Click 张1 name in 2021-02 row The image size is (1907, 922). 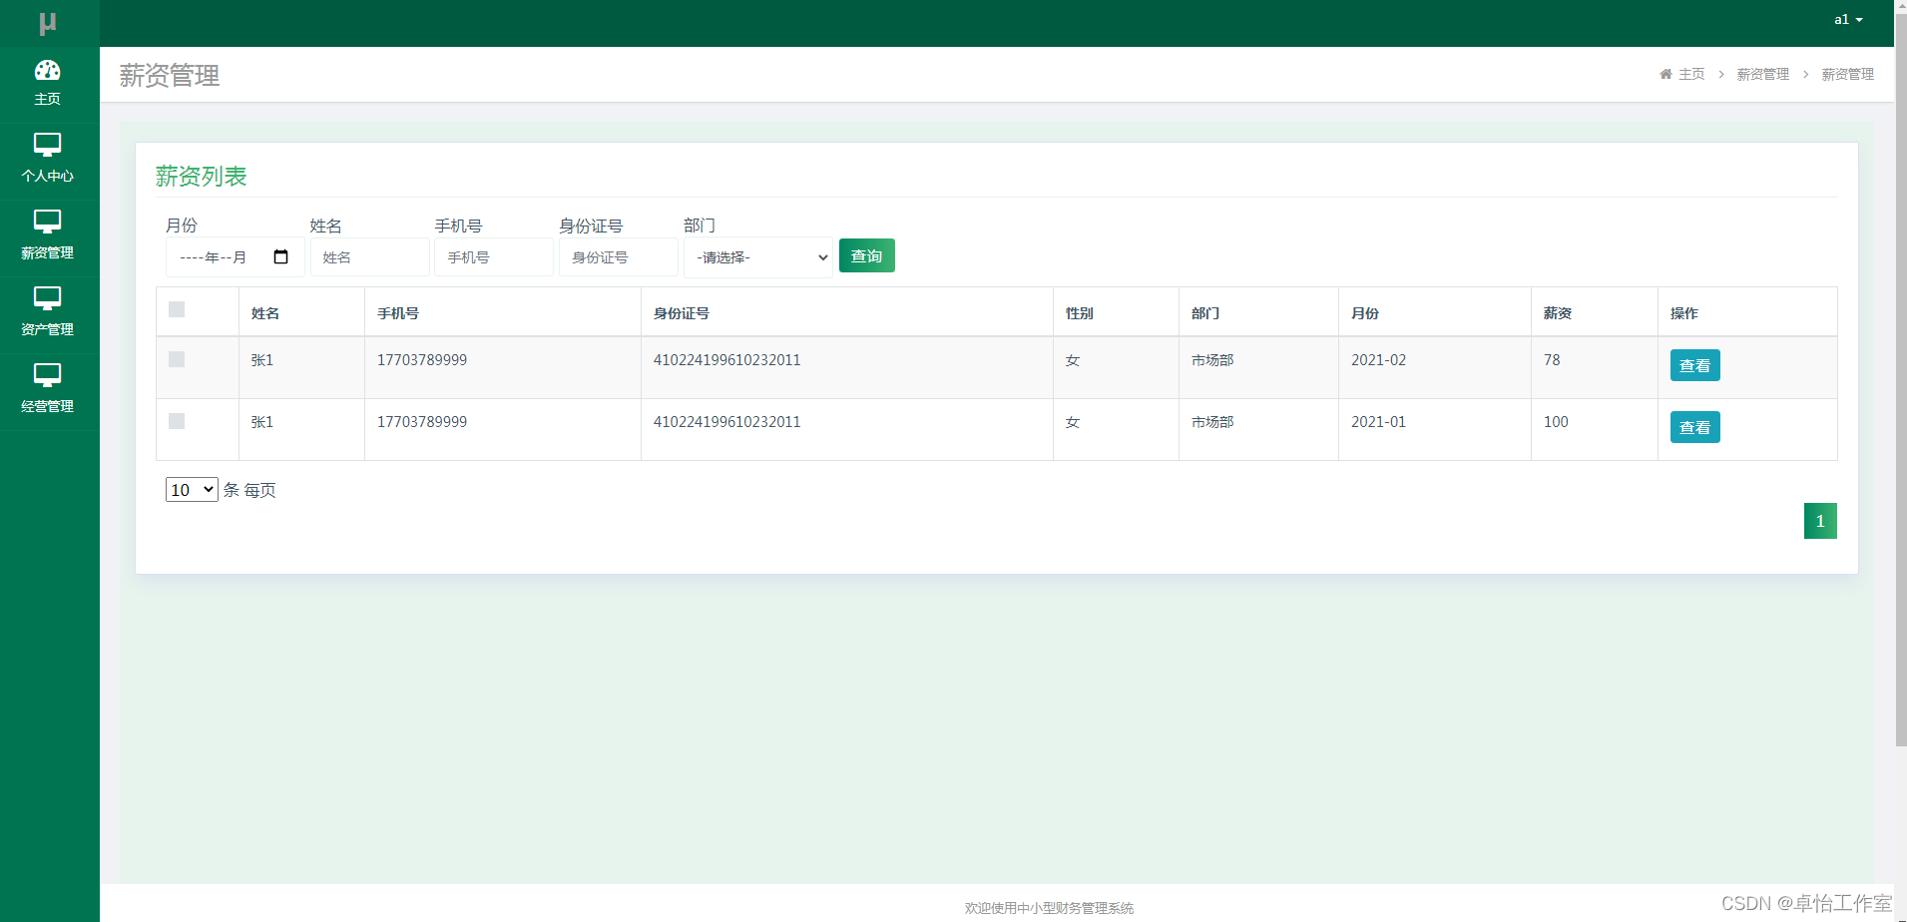pyautogui.click(x=262, y=360)
